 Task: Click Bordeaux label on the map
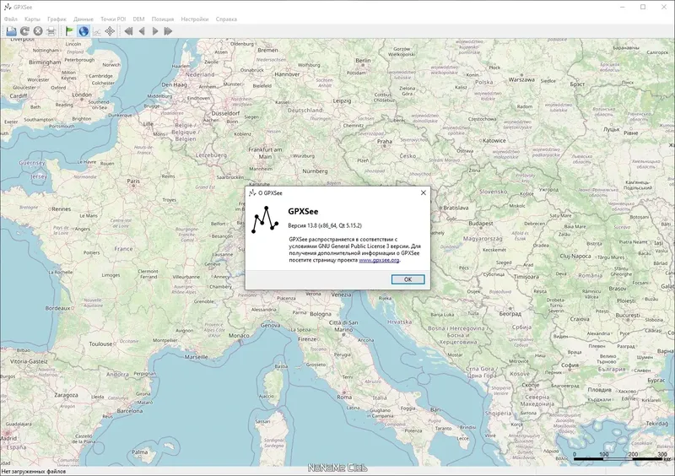coord(57,308)
